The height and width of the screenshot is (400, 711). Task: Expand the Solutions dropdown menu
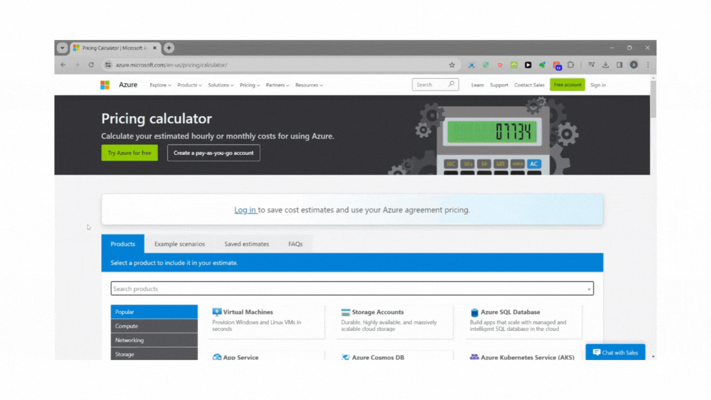[221, 85]
